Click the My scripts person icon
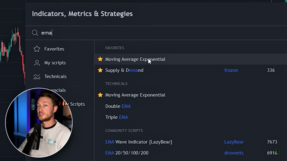Screen dimensions: 287x161 pyautogui.click(x=37, y=63)
